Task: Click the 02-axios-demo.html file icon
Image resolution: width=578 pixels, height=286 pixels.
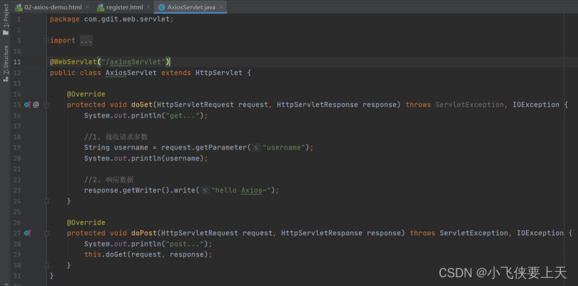Action: tap(18, 7)
